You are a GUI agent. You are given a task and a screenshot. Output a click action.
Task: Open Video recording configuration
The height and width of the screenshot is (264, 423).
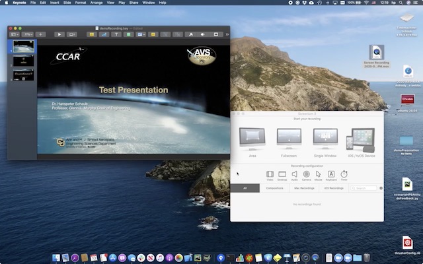pos(270,176)
